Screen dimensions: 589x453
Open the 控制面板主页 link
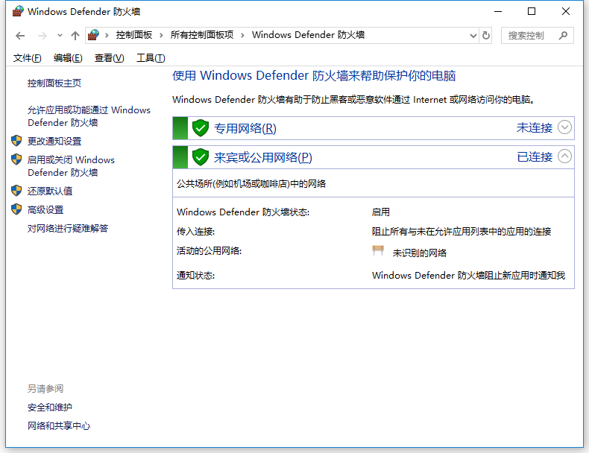tap(54, 83)
